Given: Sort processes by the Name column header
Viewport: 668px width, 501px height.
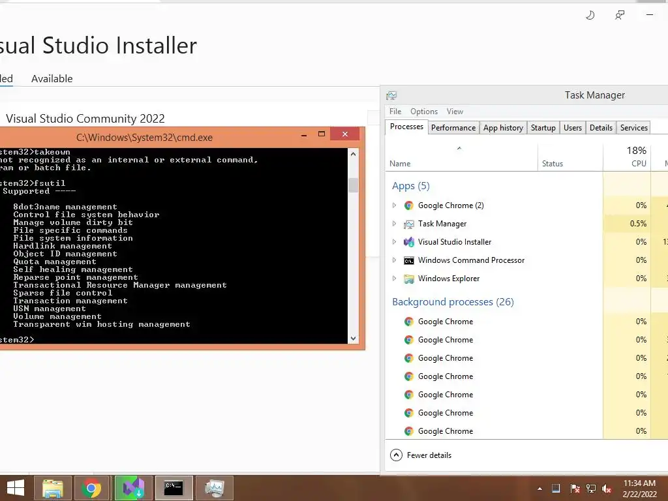Looking at the screenshot, I should pos(461,158).
